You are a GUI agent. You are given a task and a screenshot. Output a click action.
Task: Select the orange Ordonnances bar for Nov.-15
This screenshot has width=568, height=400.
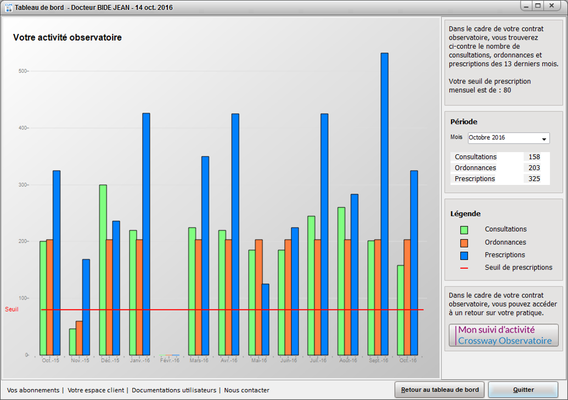pyautogui.click(x=79, y=337)
